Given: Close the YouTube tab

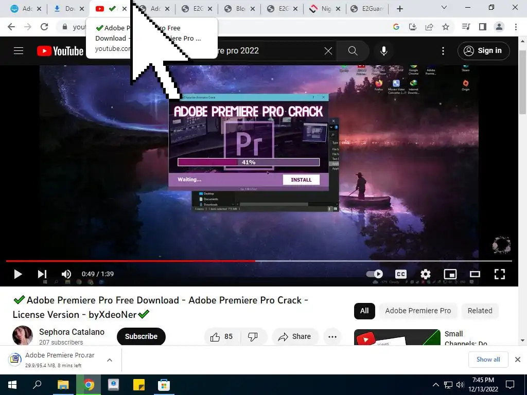Looking at the screenshot, I should (125, 9).
